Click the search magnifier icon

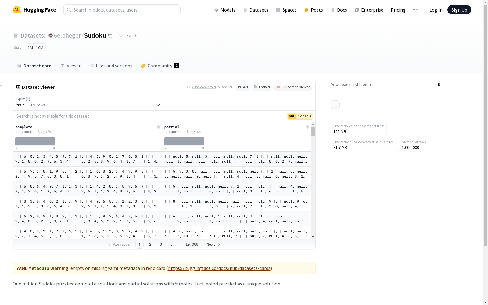(69, 10)
